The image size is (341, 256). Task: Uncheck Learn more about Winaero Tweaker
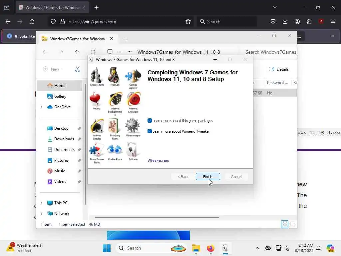tap(150, 131)
